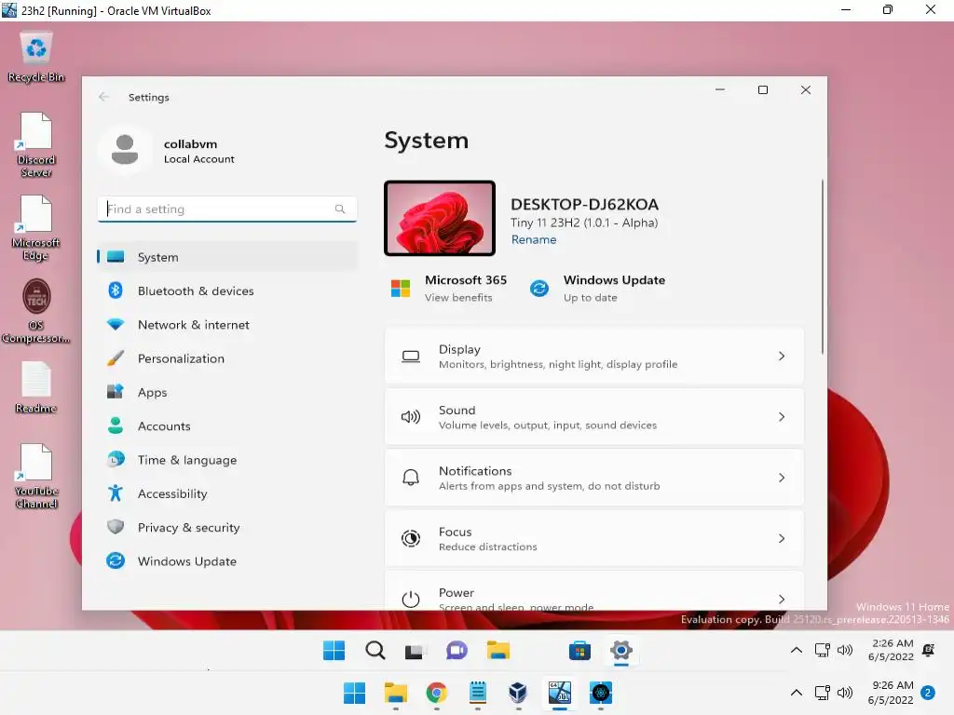Open the Focus settings card
Image resolution: width=954 pixels, height=715 pixels.
pyautogui.click(x=593, y=539)
